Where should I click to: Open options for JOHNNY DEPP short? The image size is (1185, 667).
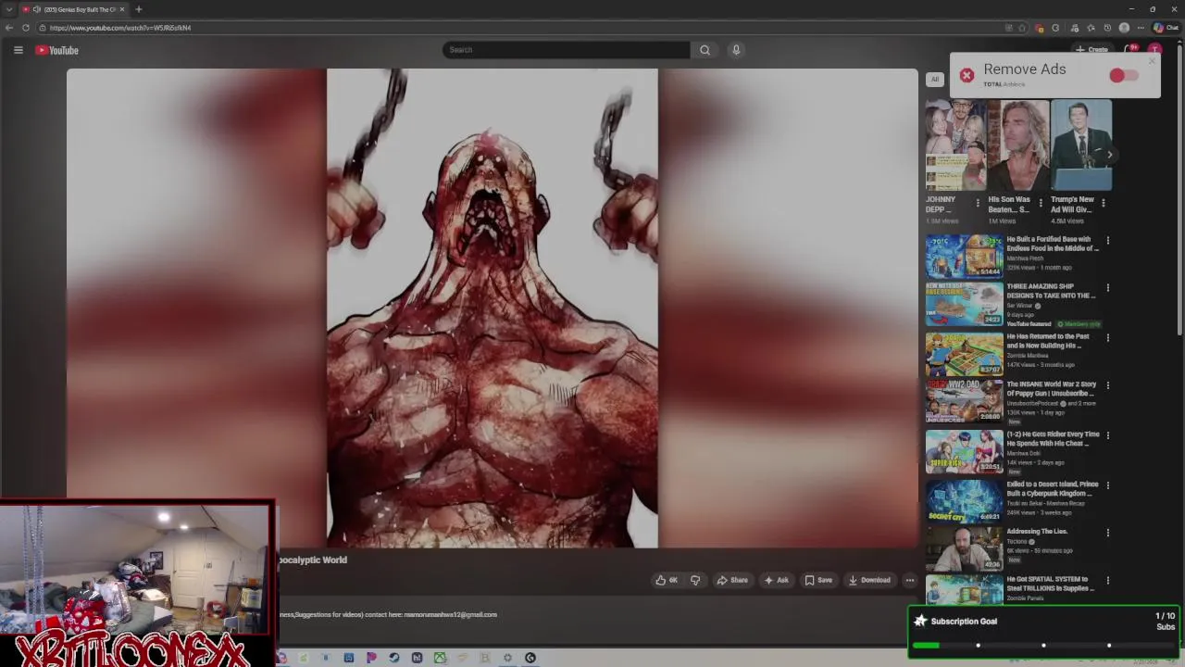pos(978,203)
